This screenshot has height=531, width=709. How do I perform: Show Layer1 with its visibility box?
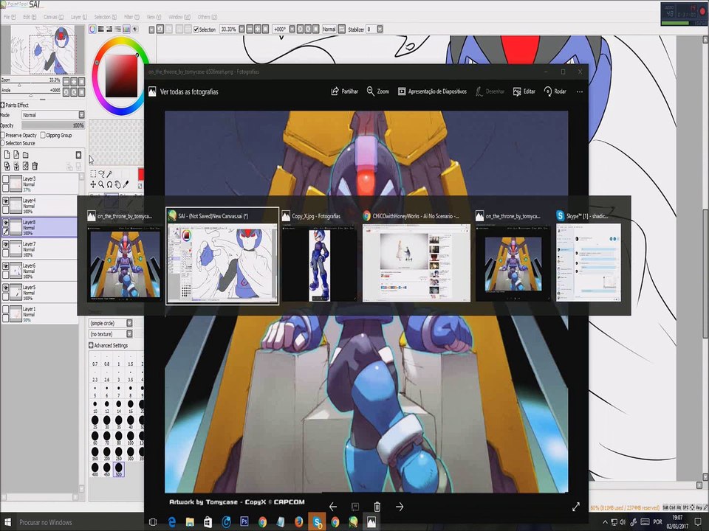pyautogui.click(x=5, y=310)
